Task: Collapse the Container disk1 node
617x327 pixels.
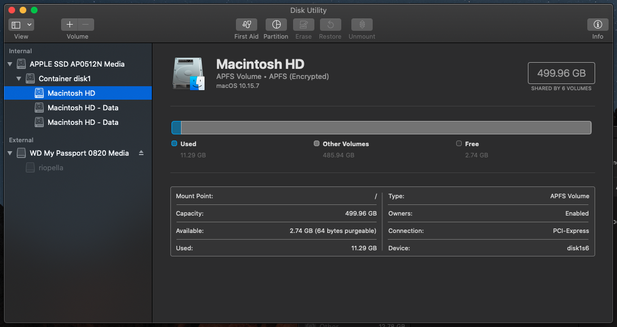Action: coord(18,78)
